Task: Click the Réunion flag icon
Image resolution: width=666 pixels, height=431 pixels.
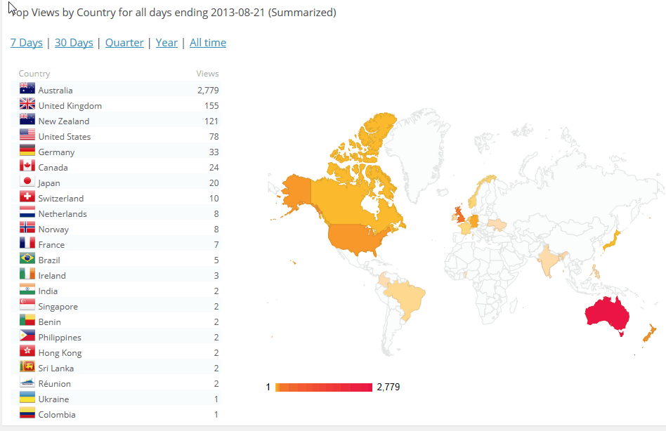Action: [27, 383]
